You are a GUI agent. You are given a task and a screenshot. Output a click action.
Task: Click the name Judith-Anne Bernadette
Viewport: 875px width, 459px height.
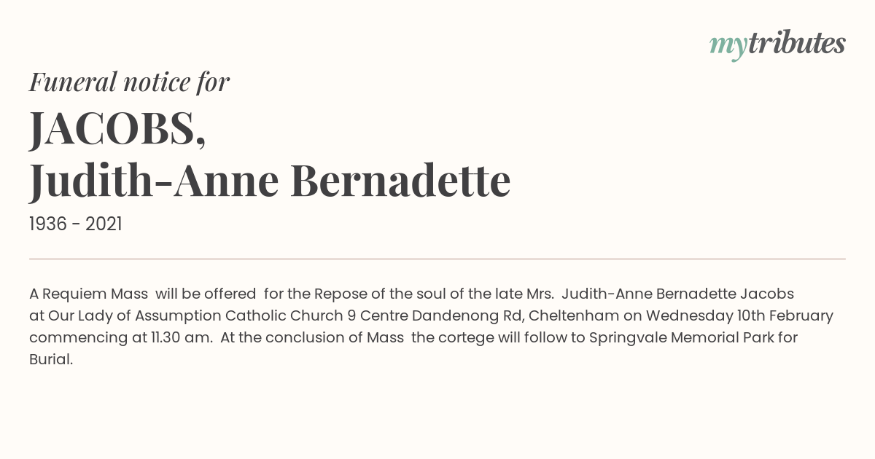pos(270,181)
